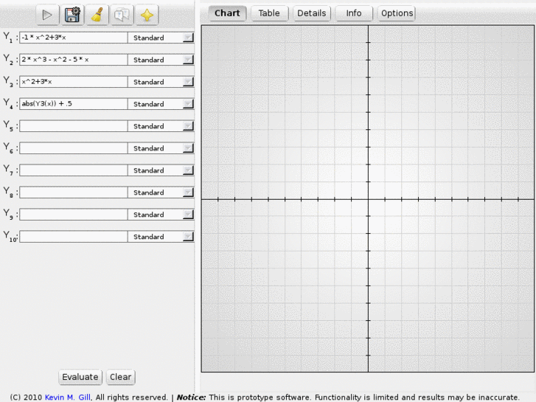Viewport: 536px width, 402px height.
Task: Click the play (run) toolbar icon
Action: [47, 15]
